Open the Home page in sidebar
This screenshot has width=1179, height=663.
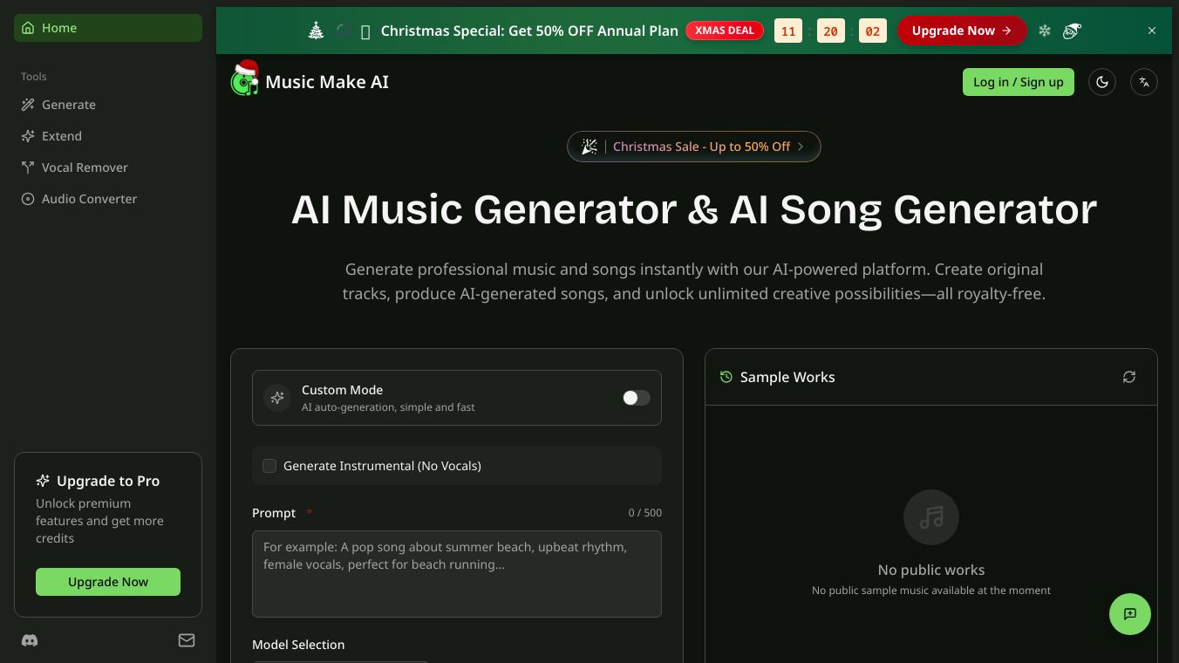coord(108,28)
